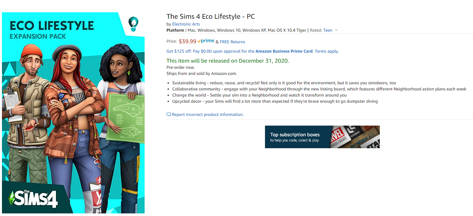The image size is (473, 216).
Task: Open the Teen rating link
Action: 327,30
